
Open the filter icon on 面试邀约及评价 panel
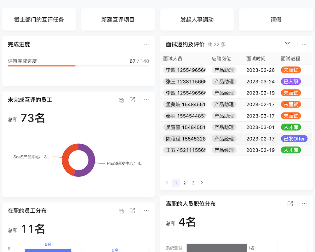[x=288, y=44]
